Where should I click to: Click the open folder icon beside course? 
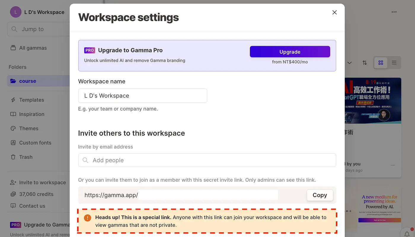pyautogui.click(x=13, y=81)
